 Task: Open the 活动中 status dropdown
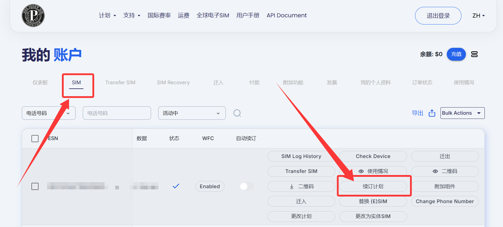pos(192,113)
